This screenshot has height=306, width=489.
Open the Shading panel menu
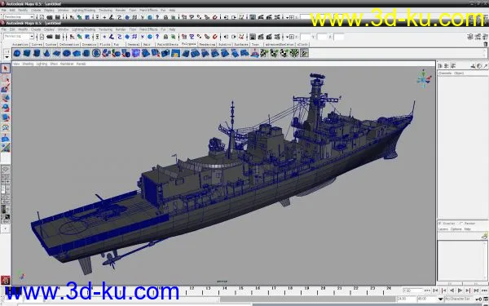(28, 64)
